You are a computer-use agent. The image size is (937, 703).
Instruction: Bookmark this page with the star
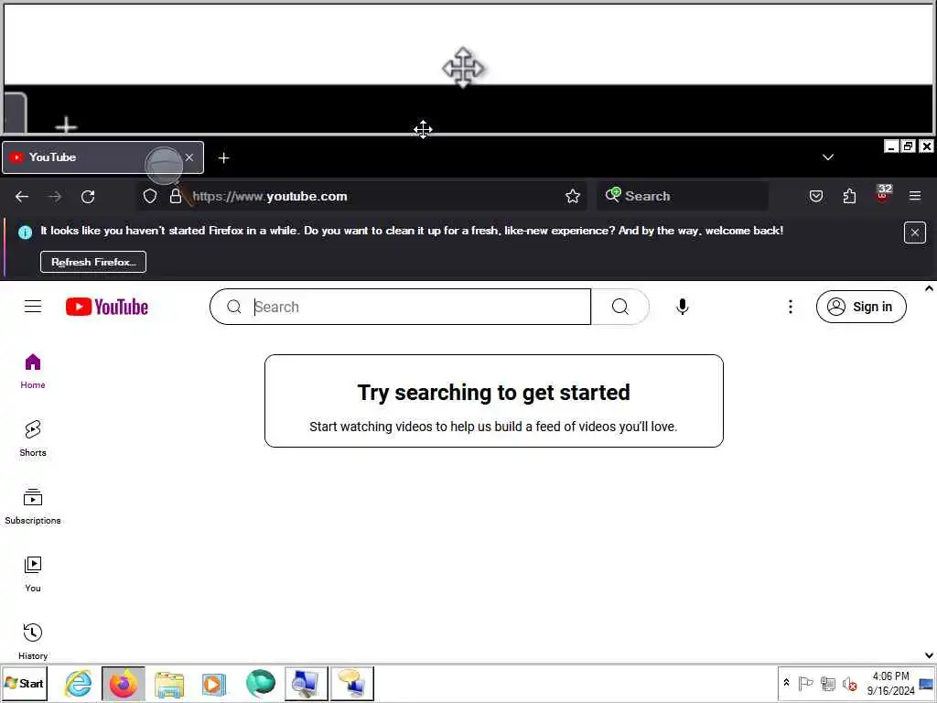point(573,196)
